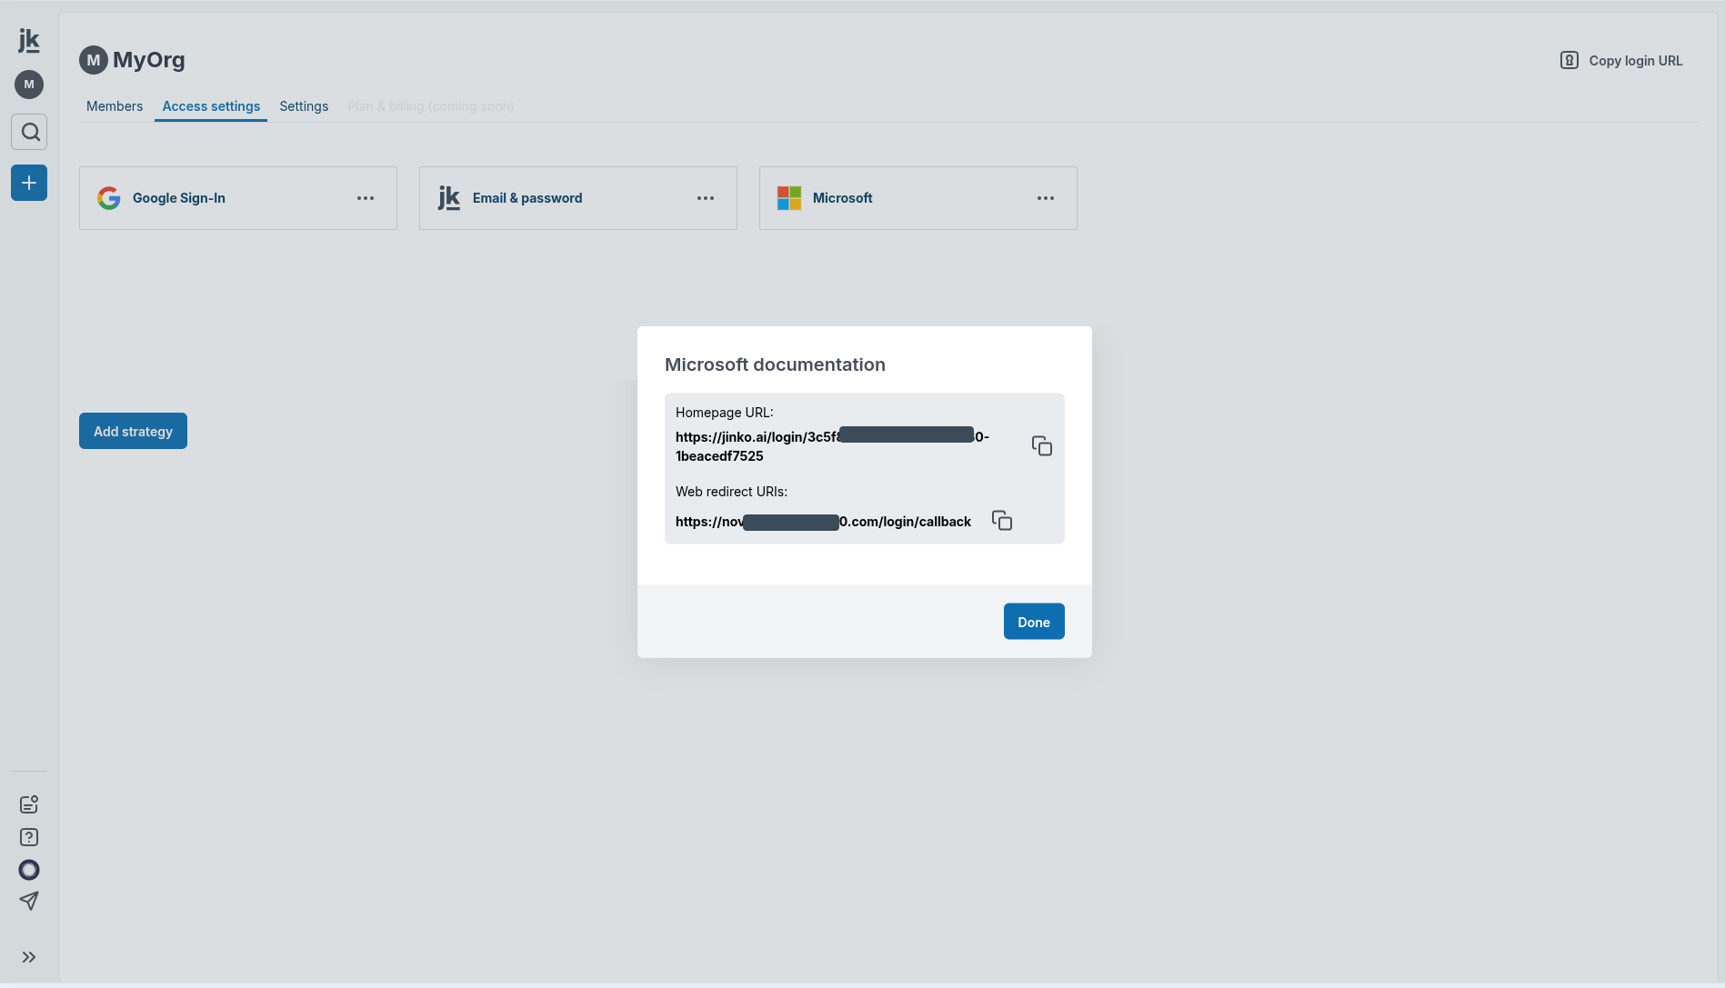The image size is (1725, 988).
Task: Click the blue plus icon in the sidebar
Action: 28,183
